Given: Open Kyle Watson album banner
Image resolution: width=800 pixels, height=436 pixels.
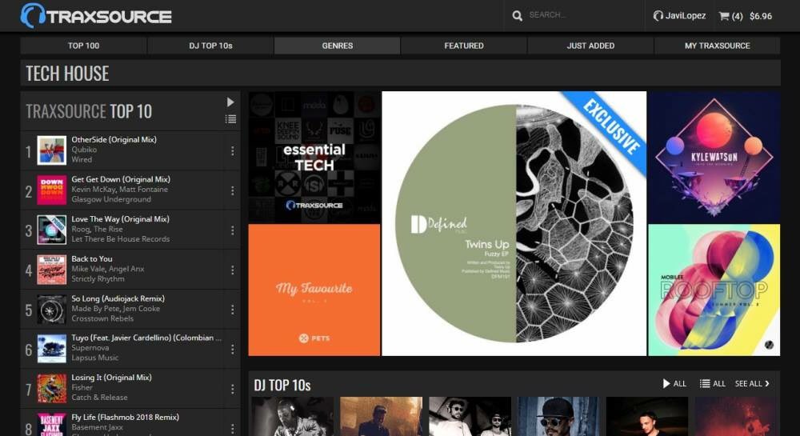Looking at the screenshot, I should [714, 157].
